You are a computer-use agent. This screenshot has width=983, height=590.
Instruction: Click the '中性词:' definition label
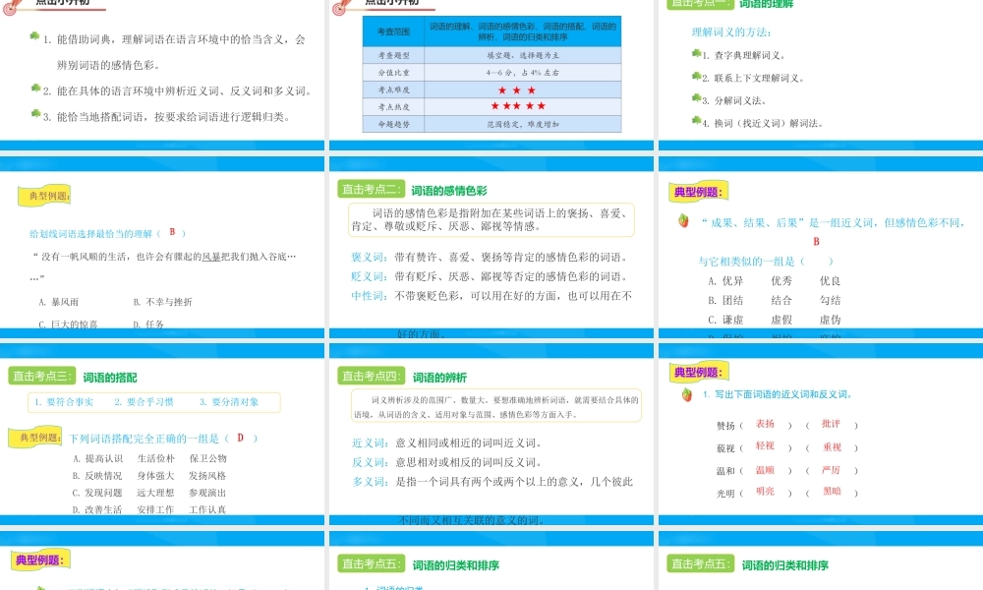point(370,296)
